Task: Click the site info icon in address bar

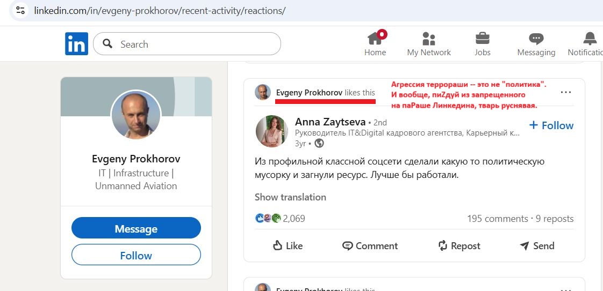Action: click(20, 10)
